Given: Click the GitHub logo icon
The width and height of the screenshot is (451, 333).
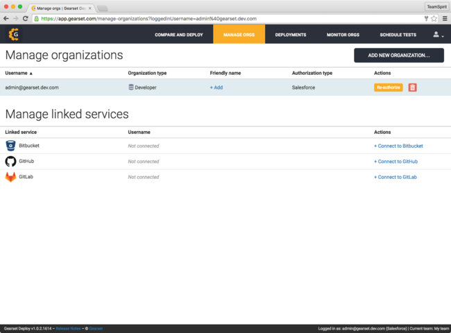Looking at the screenshot, I should pos(10,162).
